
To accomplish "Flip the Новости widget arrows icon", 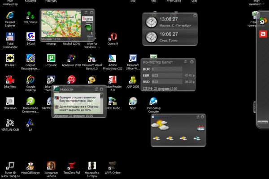I will coord(96,89).
